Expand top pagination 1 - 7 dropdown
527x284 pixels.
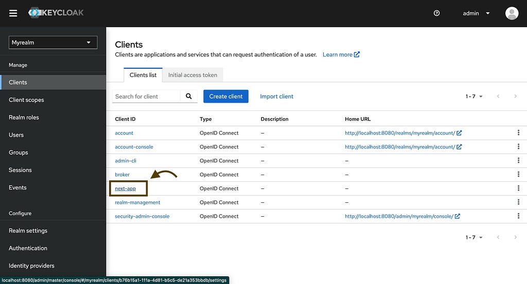(x=474, y=97)
